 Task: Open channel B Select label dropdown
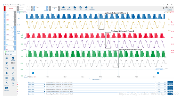pos(36,84)
